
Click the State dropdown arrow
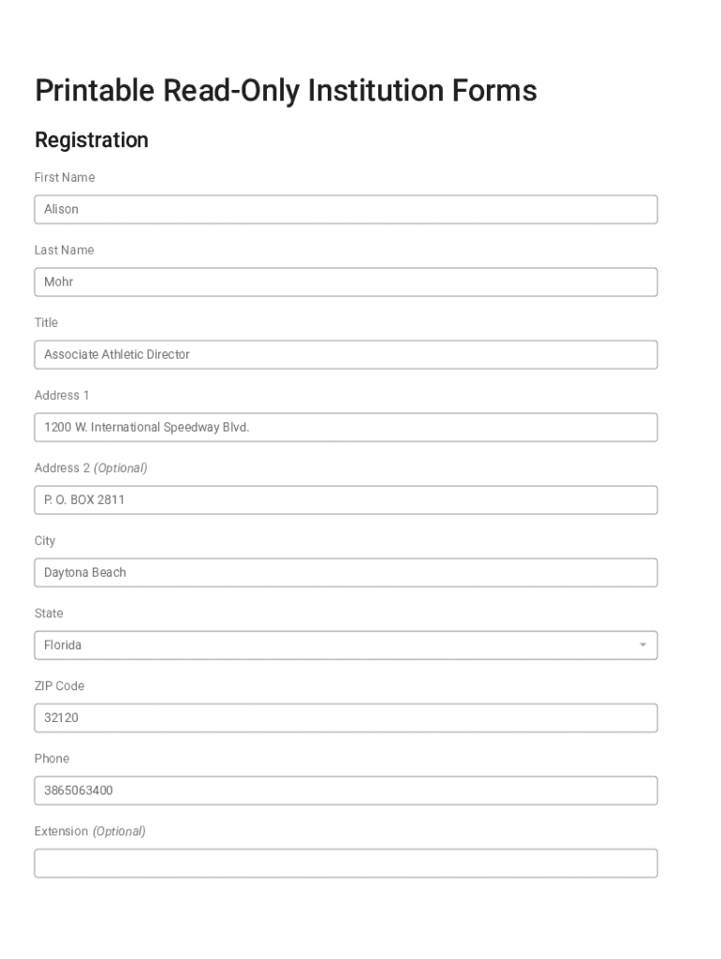[642, 644]
